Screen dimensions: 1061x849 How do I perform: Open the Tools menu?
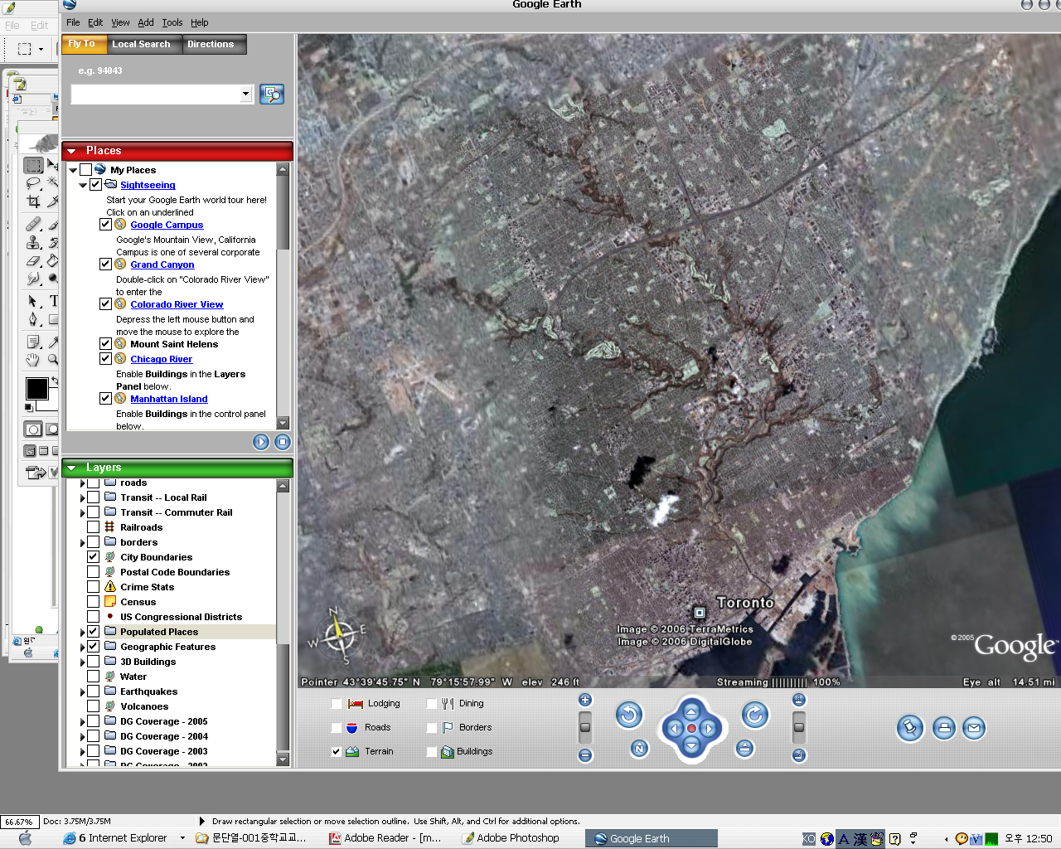pyautogui.click(x=172, y=22)
